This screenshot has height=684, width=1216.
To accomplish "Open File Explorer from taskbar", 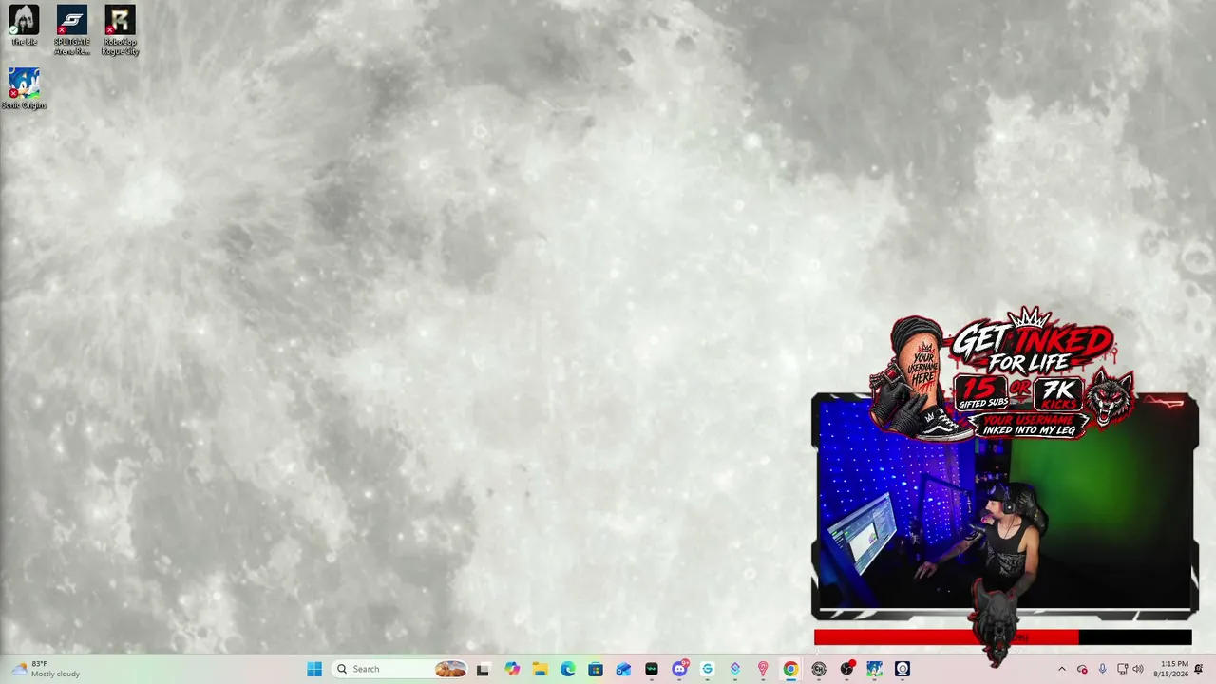I will coord(540,669).
